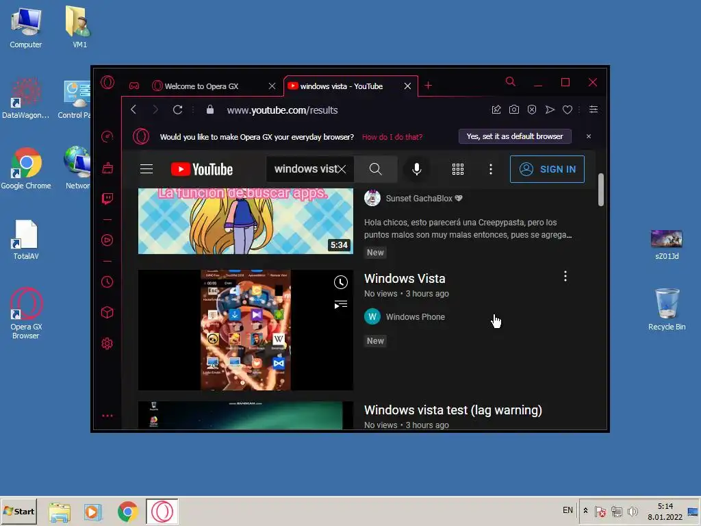Add page to bookmarks heart icon
Viewport: 701px width, 526px height.
(x=568, y=110)
